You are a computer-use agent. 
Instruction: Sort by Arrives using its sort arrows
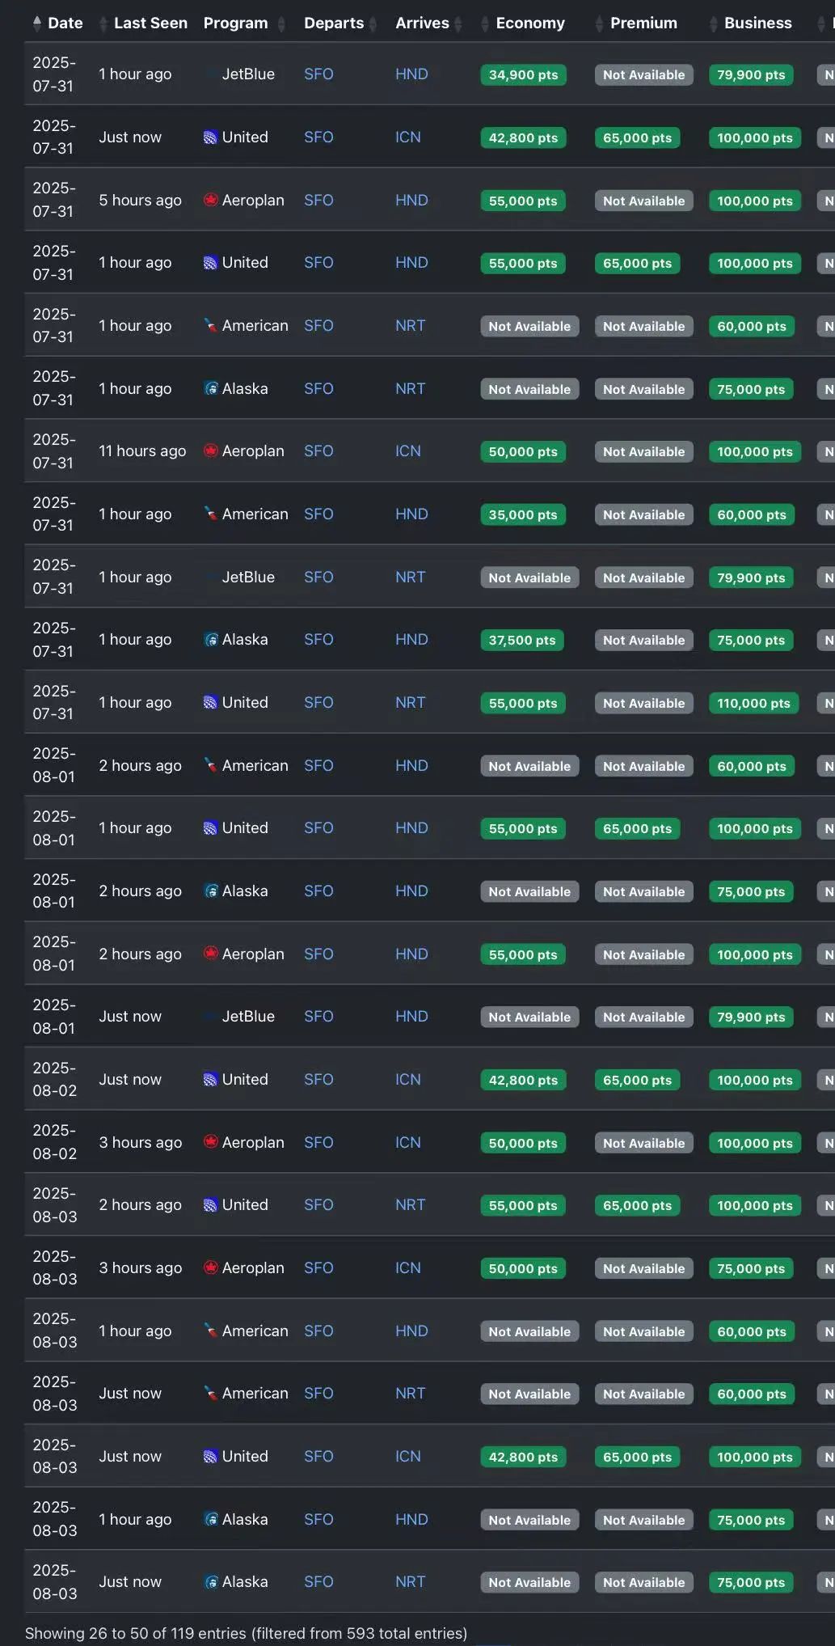458,24
